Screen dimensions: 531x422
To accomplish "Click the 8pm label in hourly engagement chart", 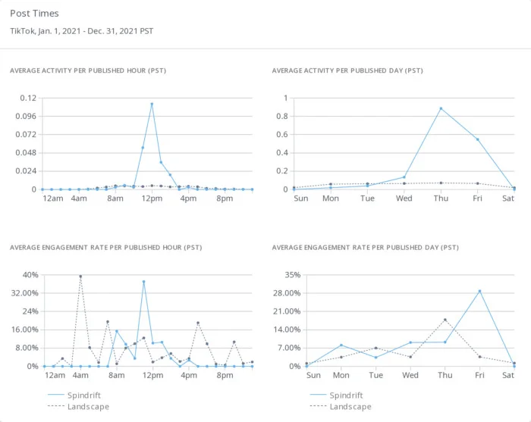I will coord(225,375).
